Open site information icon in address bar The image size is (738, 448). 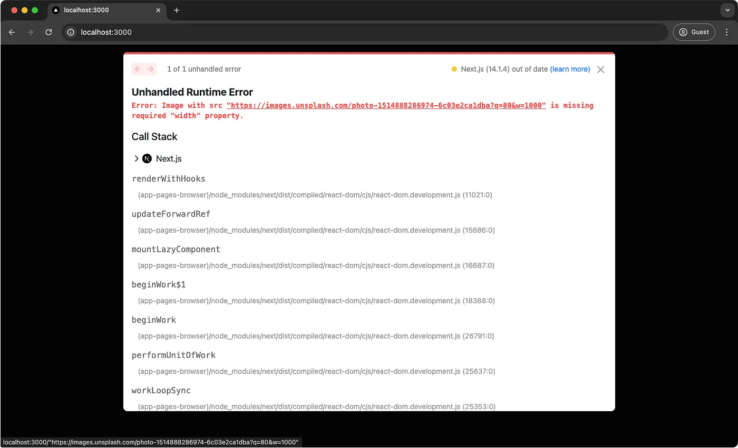[71, 32]
